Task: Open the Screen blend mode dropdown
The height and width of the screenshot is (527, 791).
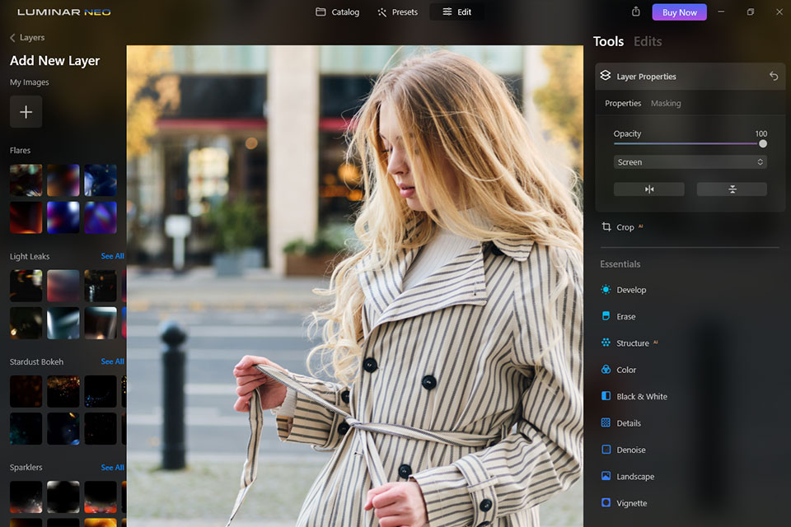Action: pyautogui.click(x=690, y=162)
